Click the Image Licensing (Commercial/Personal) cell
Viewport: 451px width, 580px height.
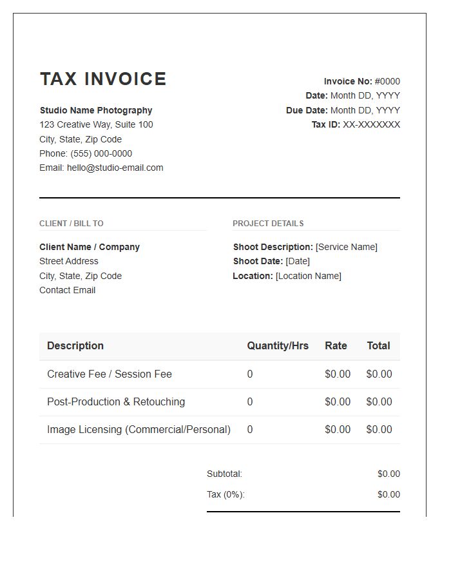pyautogui.click(x=139, y=429)
